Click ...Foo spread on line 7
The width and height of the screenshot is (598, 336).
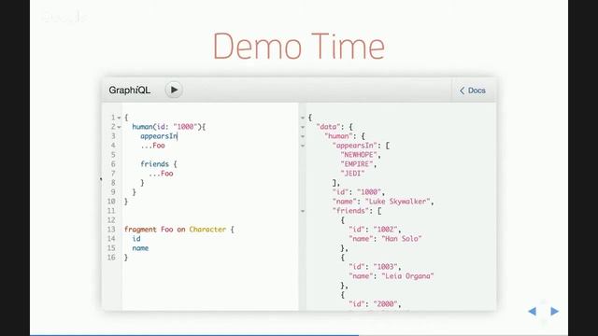(161, 174)
